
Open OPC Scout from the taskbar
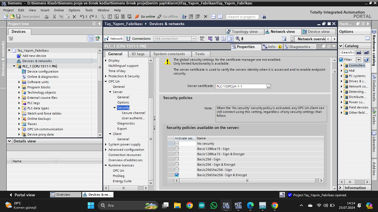(x=262, y=205)
